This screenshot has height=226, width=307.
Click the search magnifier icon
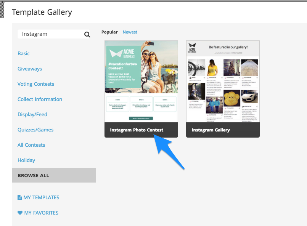click(x=87, y=34)
